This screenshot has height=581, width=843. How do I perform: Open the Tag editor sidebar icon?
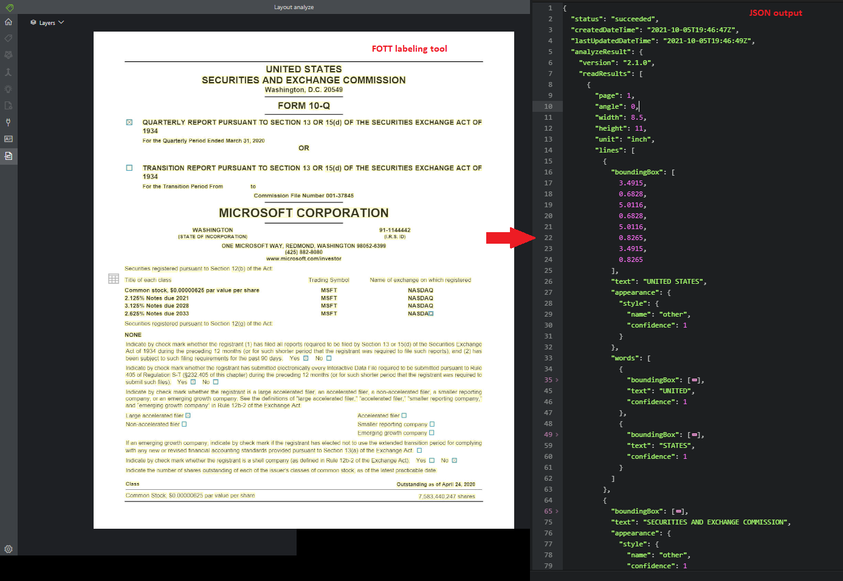coord(9,38)
